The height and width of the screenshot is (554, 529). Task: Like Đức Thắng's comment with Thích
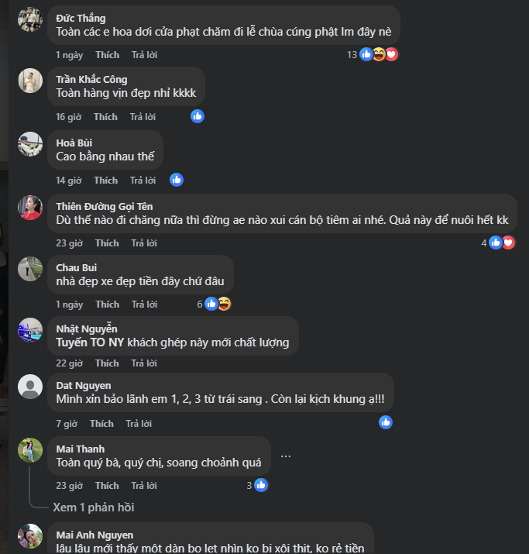tap(107, 55)
